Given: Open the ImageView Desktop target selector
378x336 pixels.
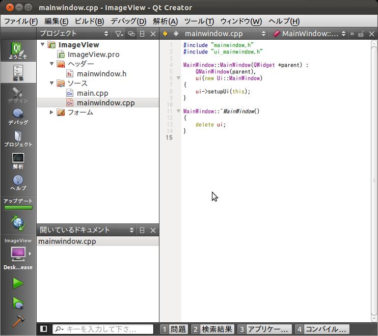Looking at the screenshot, I should coord(18,254).
